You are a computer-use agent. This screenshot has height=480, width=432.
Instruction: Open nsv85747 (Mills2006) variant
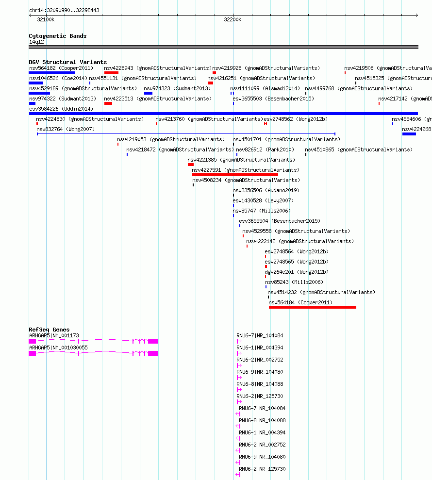[262, 211]
